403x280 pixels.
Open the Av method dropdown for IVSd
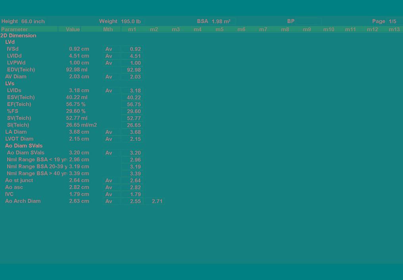(x=111, y=49)
